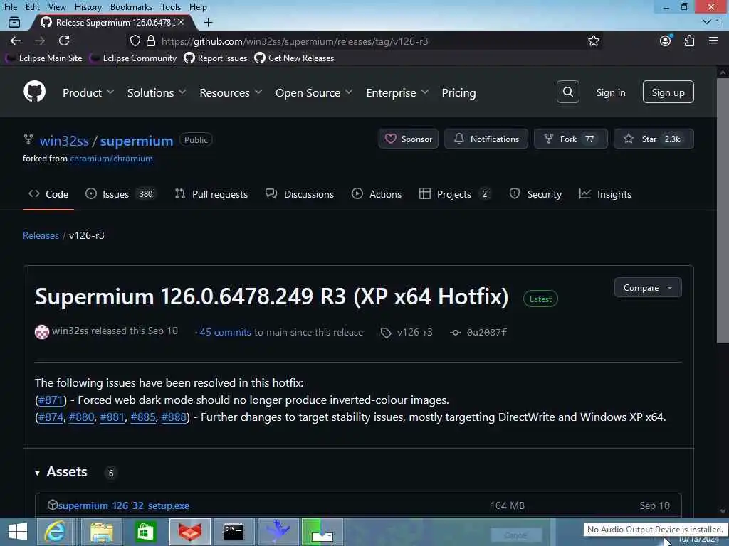Click the v126-r3 tag label

pos(414,333)
